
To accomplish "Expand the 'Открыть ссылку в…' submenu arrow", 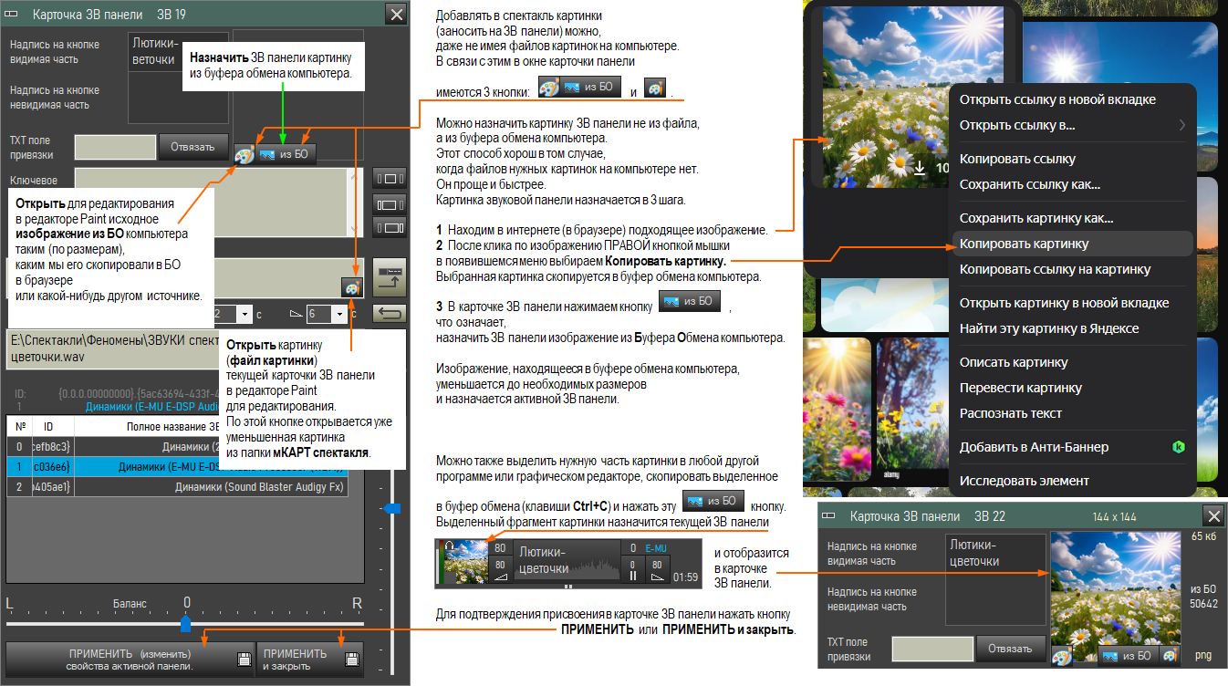I will point(1182,125).
